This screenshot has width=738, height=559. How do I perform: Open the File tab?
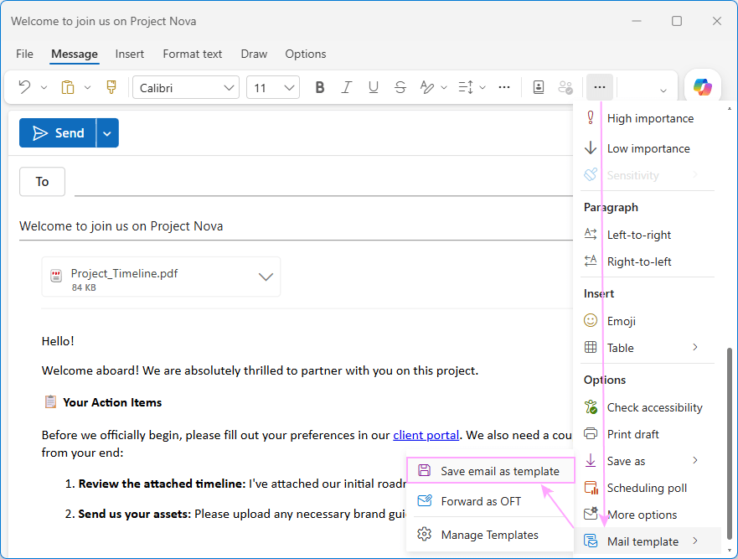coord(24,54)
